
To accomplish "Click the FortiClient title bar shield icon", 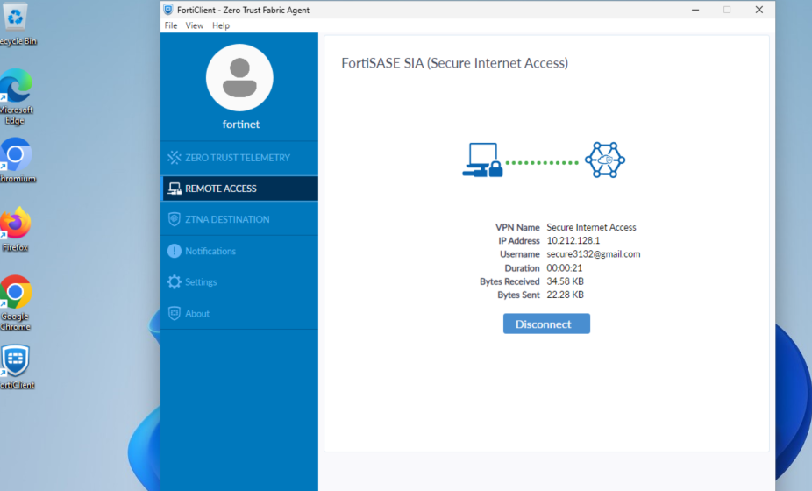I will pyautogui.click(x=167, y=10).
